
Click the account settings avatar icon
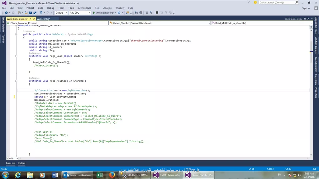click(x=316, y=8)
